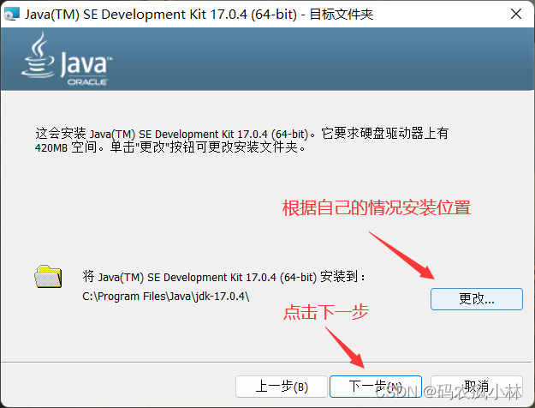Click the description line mentioning 420MB 空间

click(x=170, y=147)
